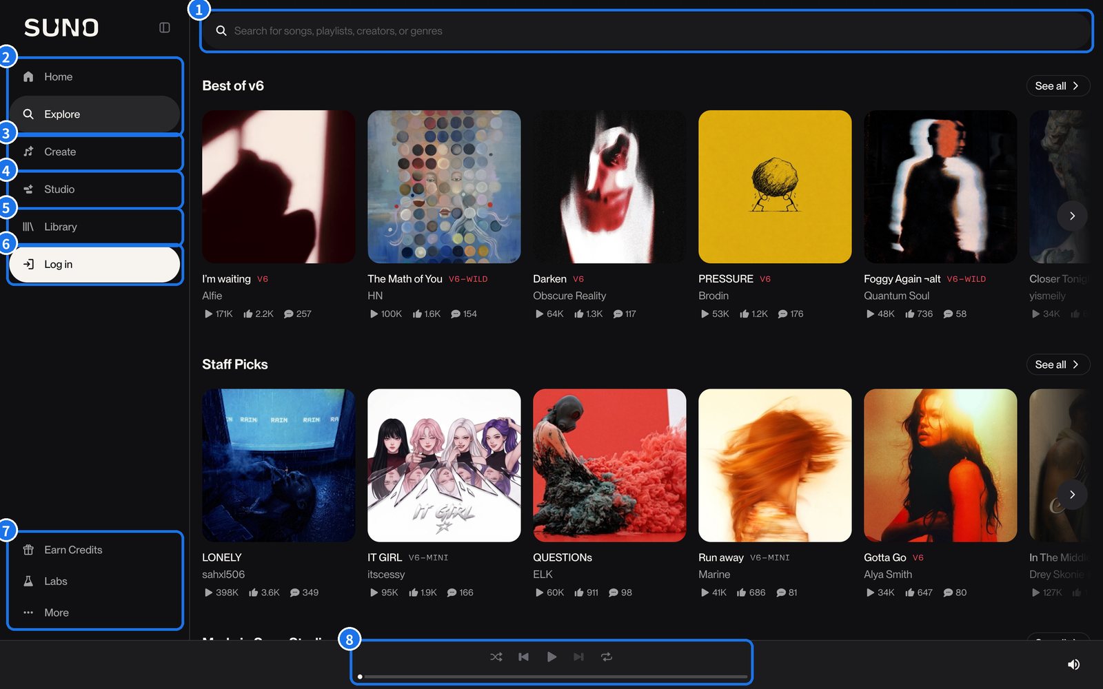Open Labs from the sidebar

point(94,581)
